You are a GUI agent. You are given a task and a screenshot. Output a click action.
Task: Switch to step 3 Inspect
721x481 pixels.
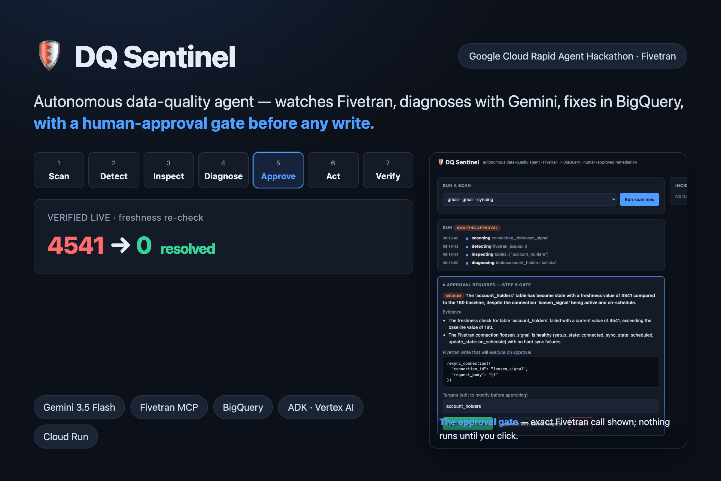pos(169,170)
